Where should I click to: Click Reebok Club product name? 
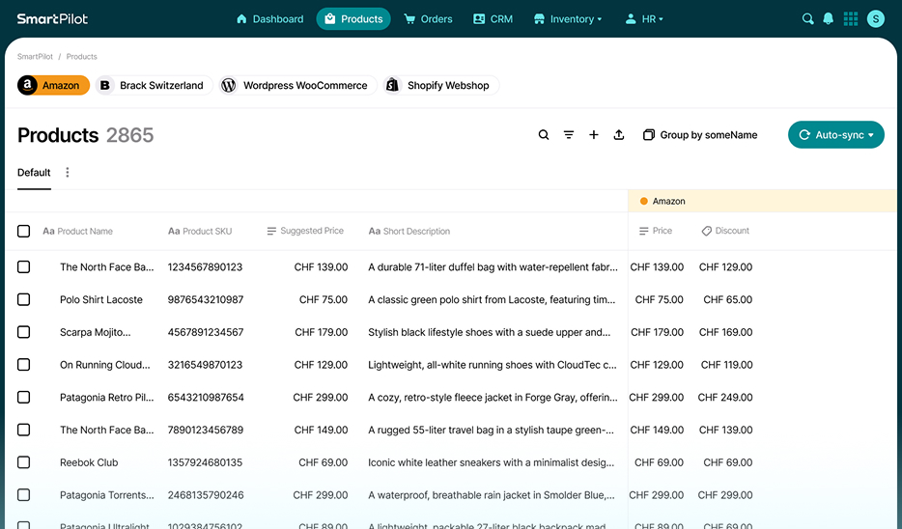click(x=89, y=462)
